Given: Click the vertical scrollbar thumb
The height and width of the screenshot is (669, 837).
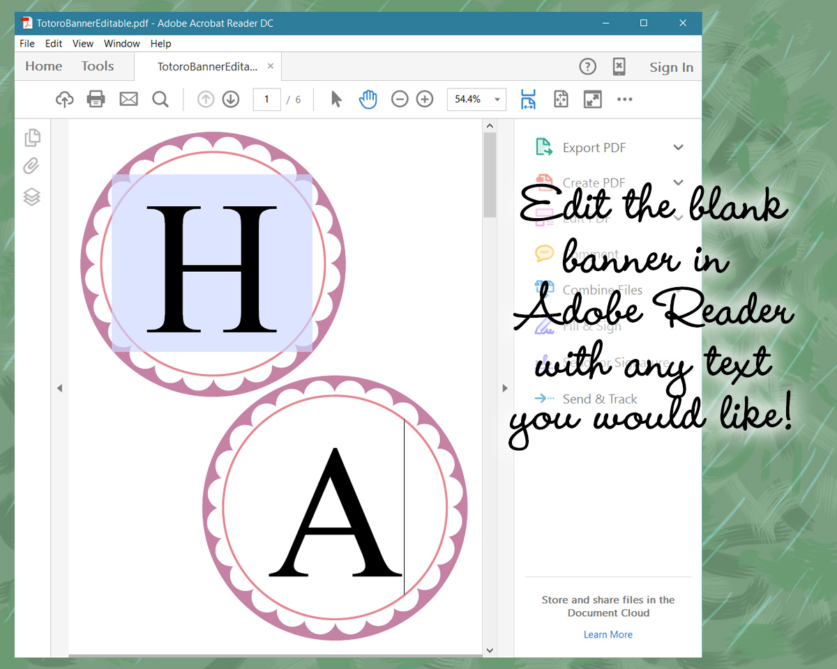Looking at the screenshot, I should click(490, 174).
